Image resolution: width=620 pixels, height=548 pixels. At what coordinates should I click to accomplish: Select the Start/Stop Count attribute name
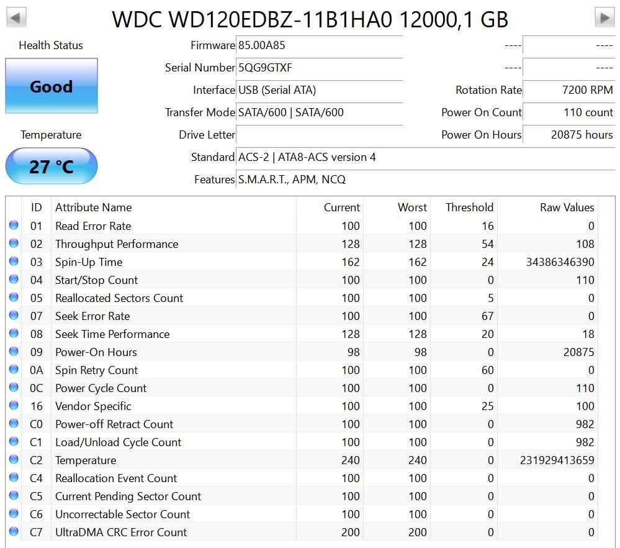pos(96,280)
